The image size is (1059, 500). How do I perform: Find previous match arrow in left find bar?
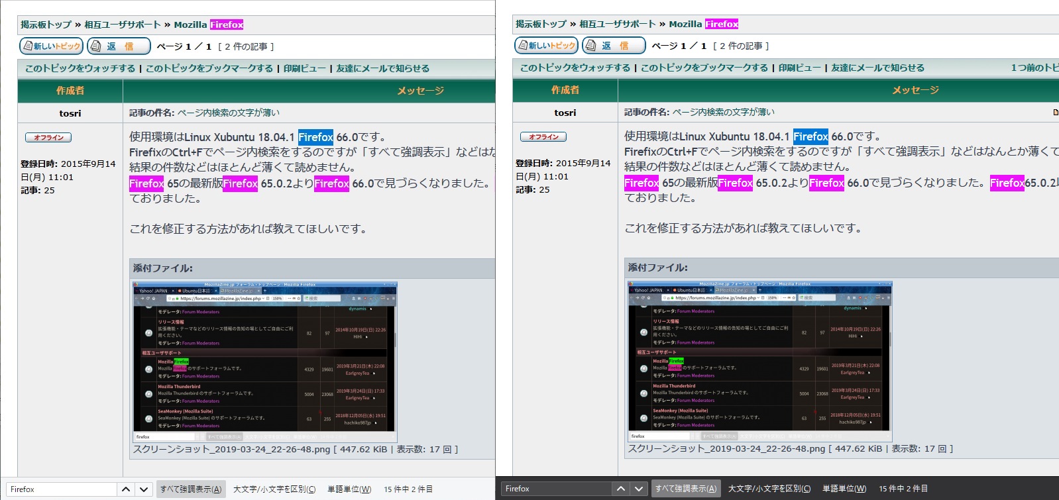pos(126,489)
